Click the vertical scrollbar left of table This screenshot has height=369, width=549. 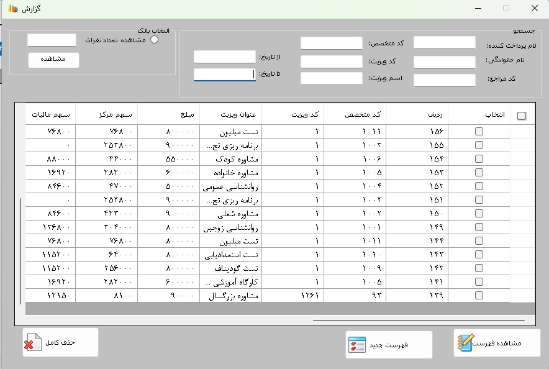[21, 250]
